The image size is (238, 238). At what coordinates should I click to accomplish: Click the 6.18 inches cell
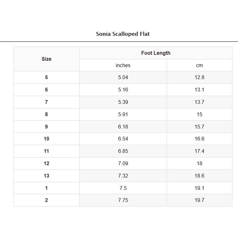(x=123, y=127)
